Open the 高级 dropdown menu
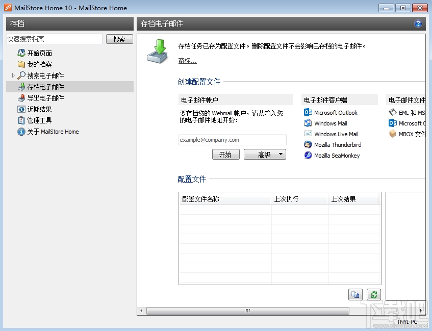Screen dimensions: 432x331 coord(264,154)
